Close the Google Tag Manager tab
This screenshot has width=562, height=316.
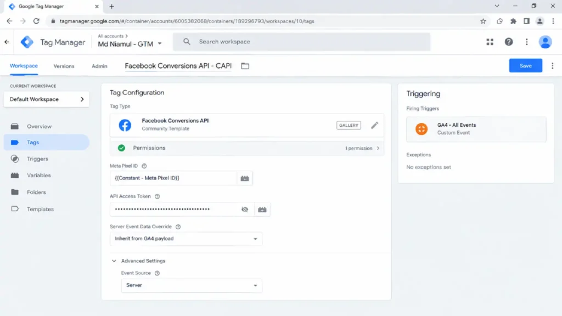click(97, 7)
